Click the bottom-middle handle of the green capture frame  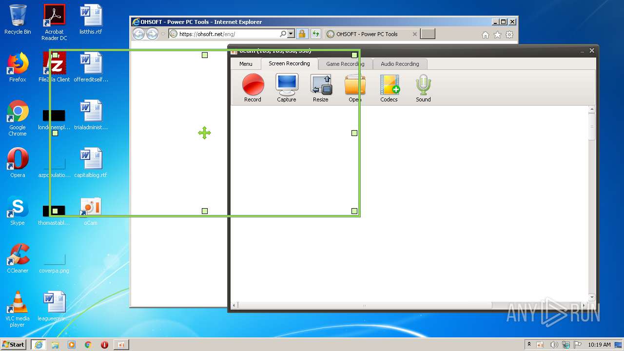[x=205, y=211]
